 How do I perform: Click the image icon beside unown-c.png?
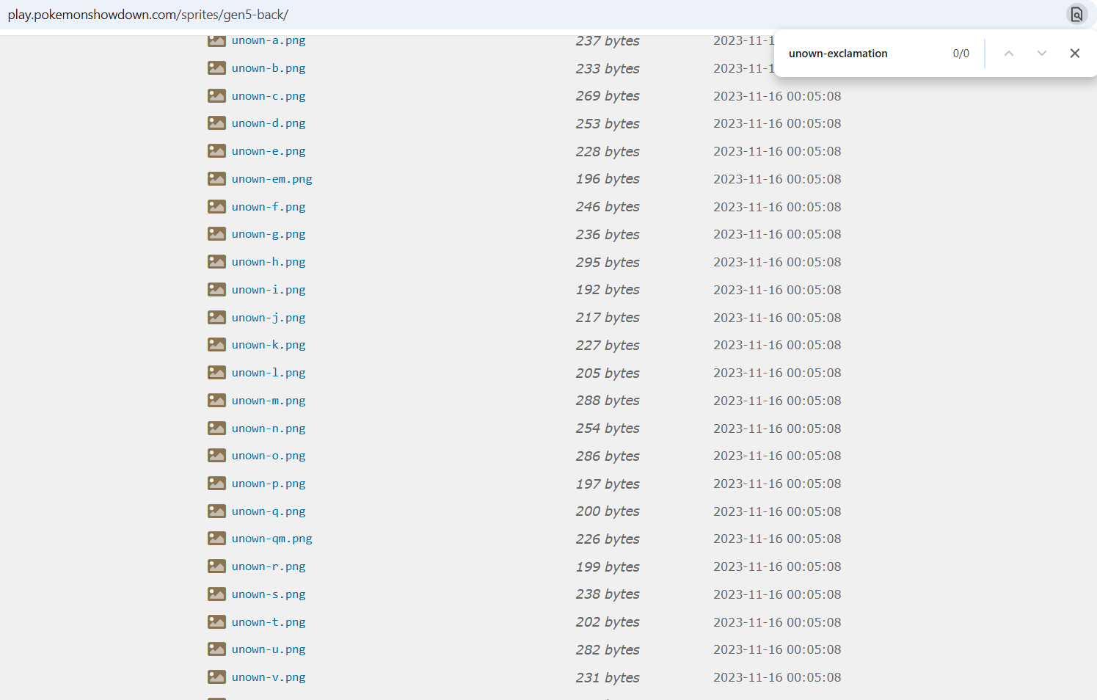(216, 96)
